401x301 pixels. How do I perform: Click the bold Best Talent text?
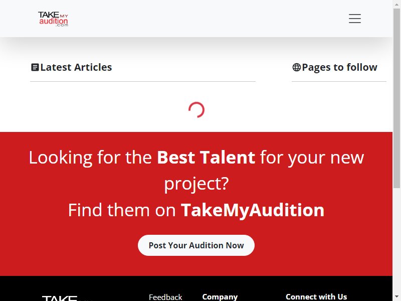(x=206, y=157)
